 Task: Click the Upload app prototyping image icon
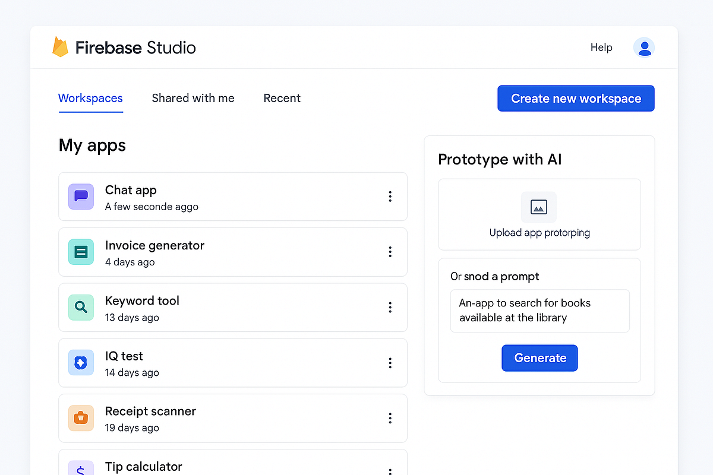(539, 207)
